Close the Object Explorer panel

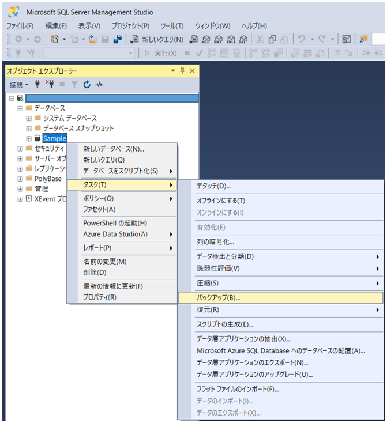click(192, 71)
